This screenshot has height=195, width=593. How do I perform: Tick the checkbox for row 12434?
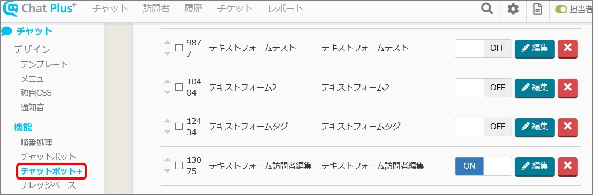(x=179, y=127)
